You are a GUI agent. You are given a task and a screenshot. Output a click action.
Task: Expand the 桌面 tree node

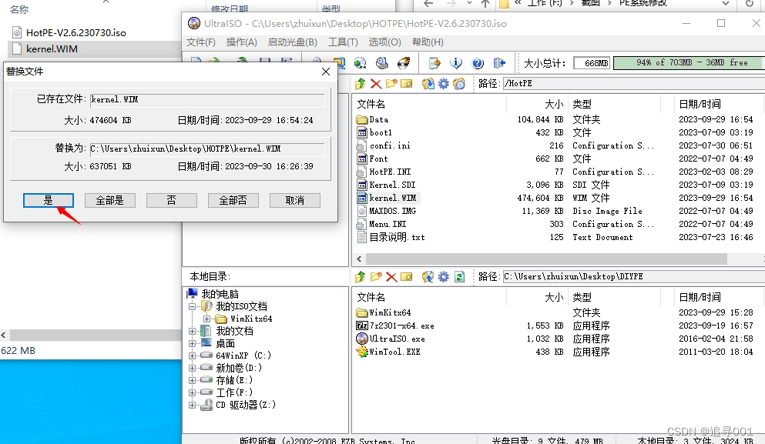193,344
